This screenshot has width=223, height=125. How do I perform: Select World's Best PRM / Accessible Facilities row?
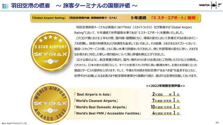pyautogui.click(x=107, y=113)
